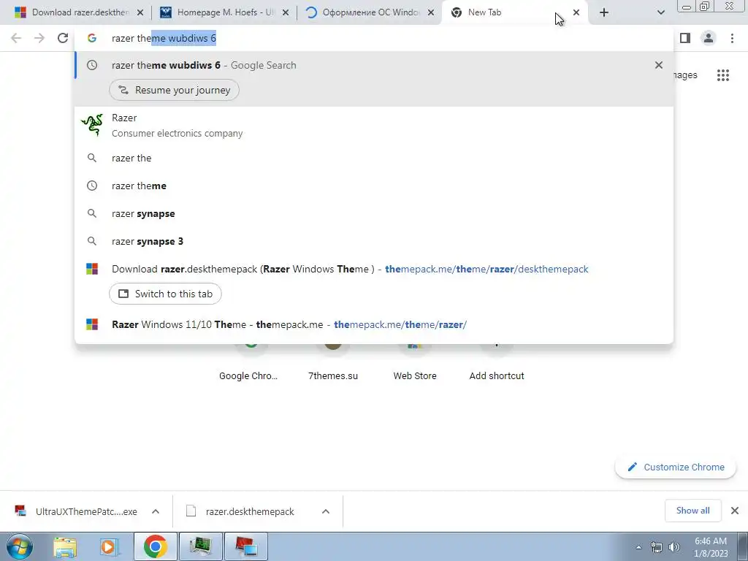The width and height of the screenshot is (748, 561).
Task: Choose 'razer the' search suggestion
Action: click(374, 158)
